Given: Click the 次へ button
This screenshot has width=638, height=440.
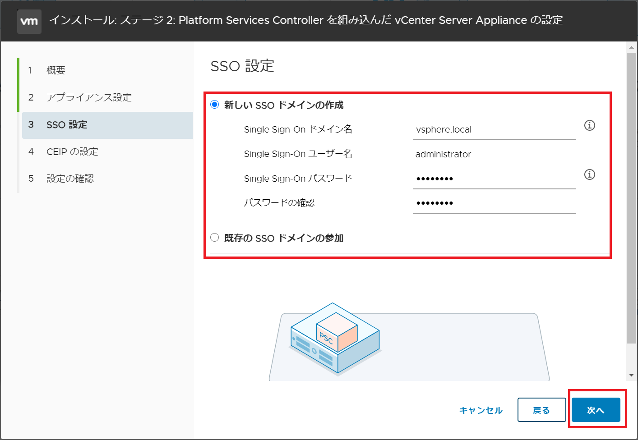Looking at the screenshot, I should [x=596, y=410].
